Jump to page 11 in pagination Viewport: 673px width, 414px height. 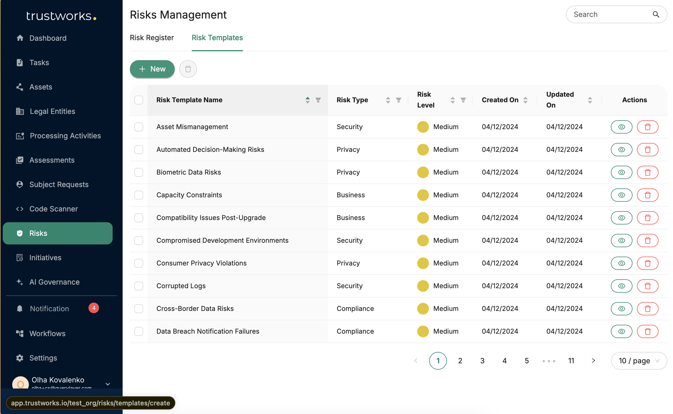click(x=571, y=361)
